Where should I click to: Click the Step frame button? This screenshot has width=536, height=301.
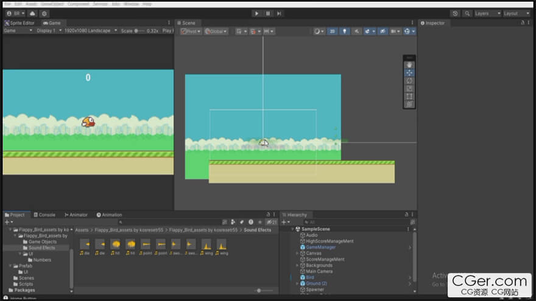[x=279, y=13]
